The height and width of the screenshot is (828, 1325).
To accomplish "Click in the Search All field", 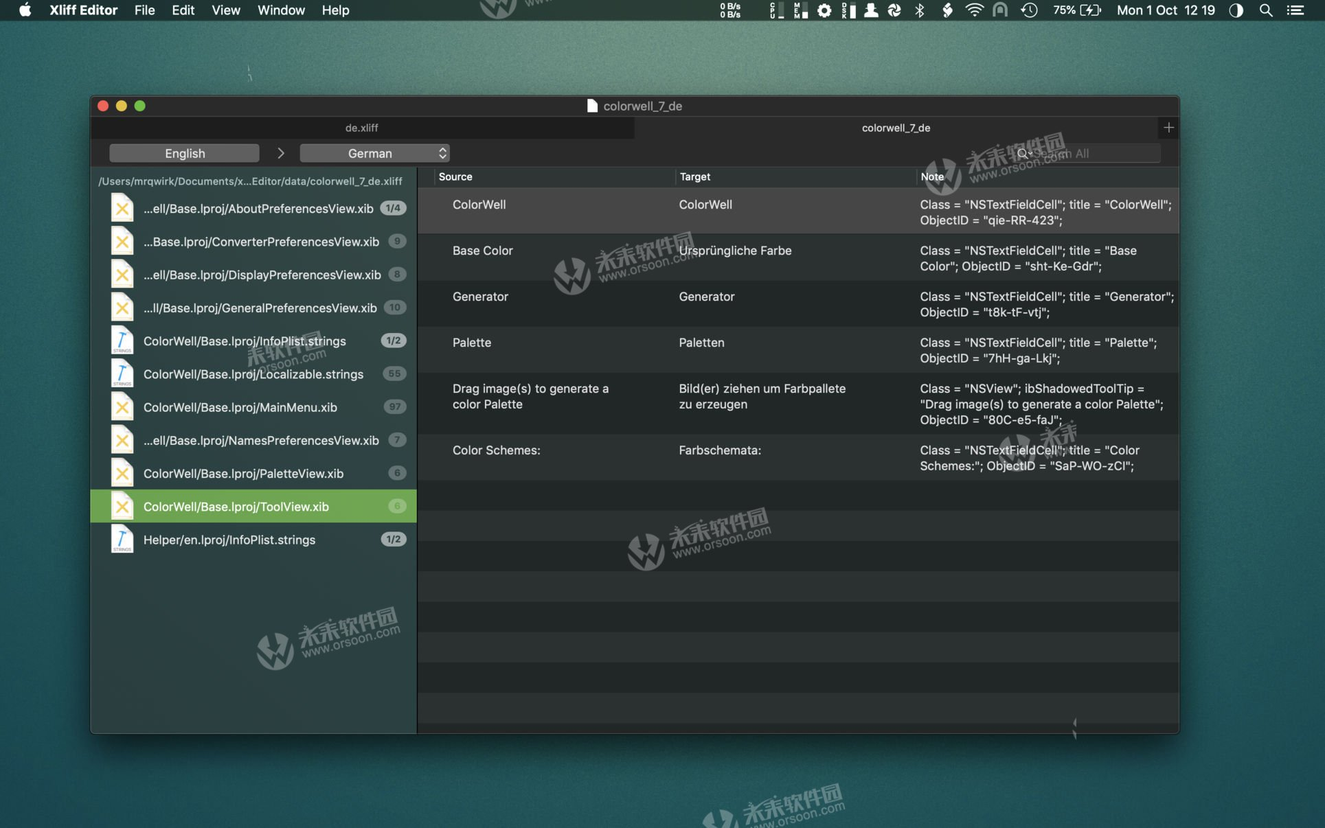I will (1092, 154).
